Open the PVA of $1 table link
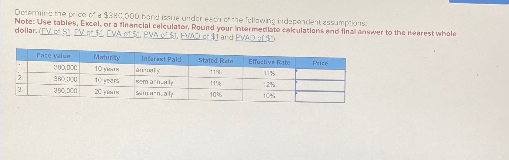This screenshot has width=509, height=160. (x=161, y=35)
